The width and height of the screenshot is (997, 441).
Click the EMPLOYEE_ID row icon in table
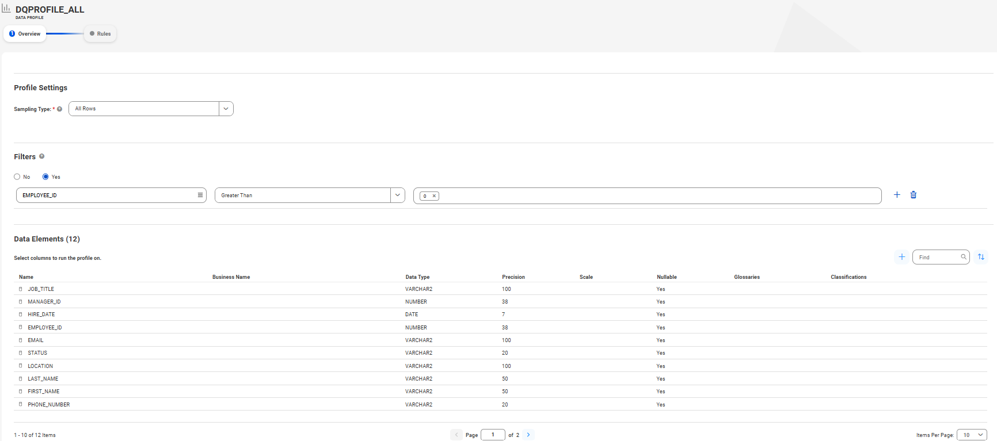(x=21, y=328)
